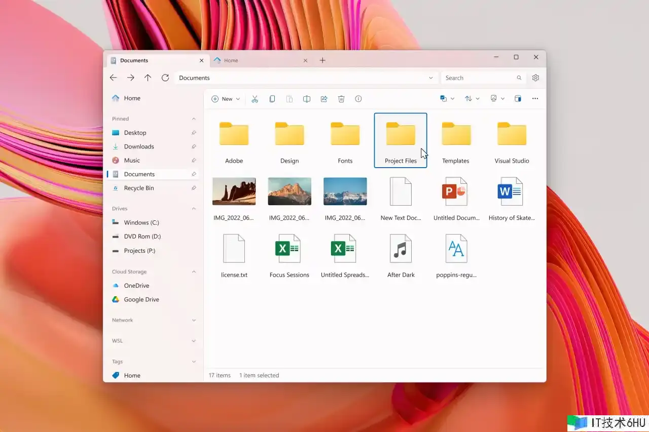Viewport: 649px width, 432px height.
Task: Collapse the Cloud Storage section
Action: pyautogui.click(x=194, y=272)
